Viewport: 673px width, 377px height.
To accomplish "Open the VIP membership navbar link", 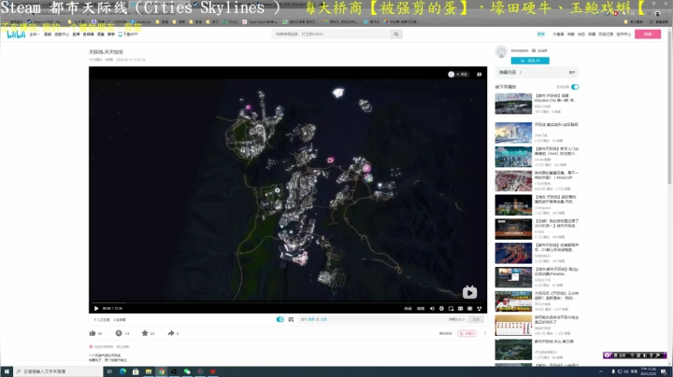I will coord(558,35).
